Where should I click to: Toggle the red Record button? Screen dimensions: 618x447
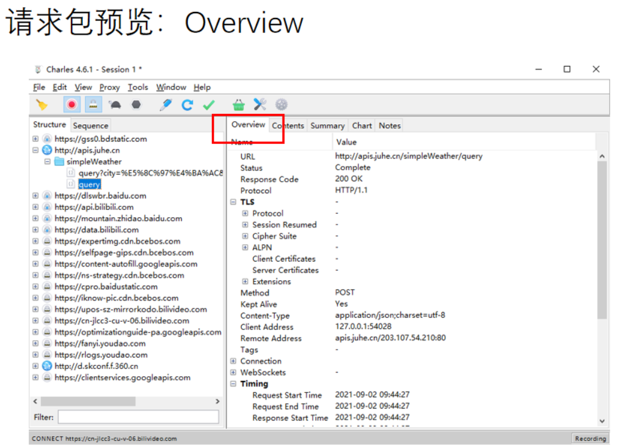(x=72, y=105)
